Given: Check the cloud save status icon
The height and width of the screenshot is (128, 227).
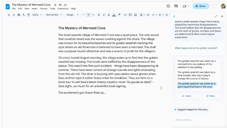Looking at the screenshot, I should (x=65, y=5).
